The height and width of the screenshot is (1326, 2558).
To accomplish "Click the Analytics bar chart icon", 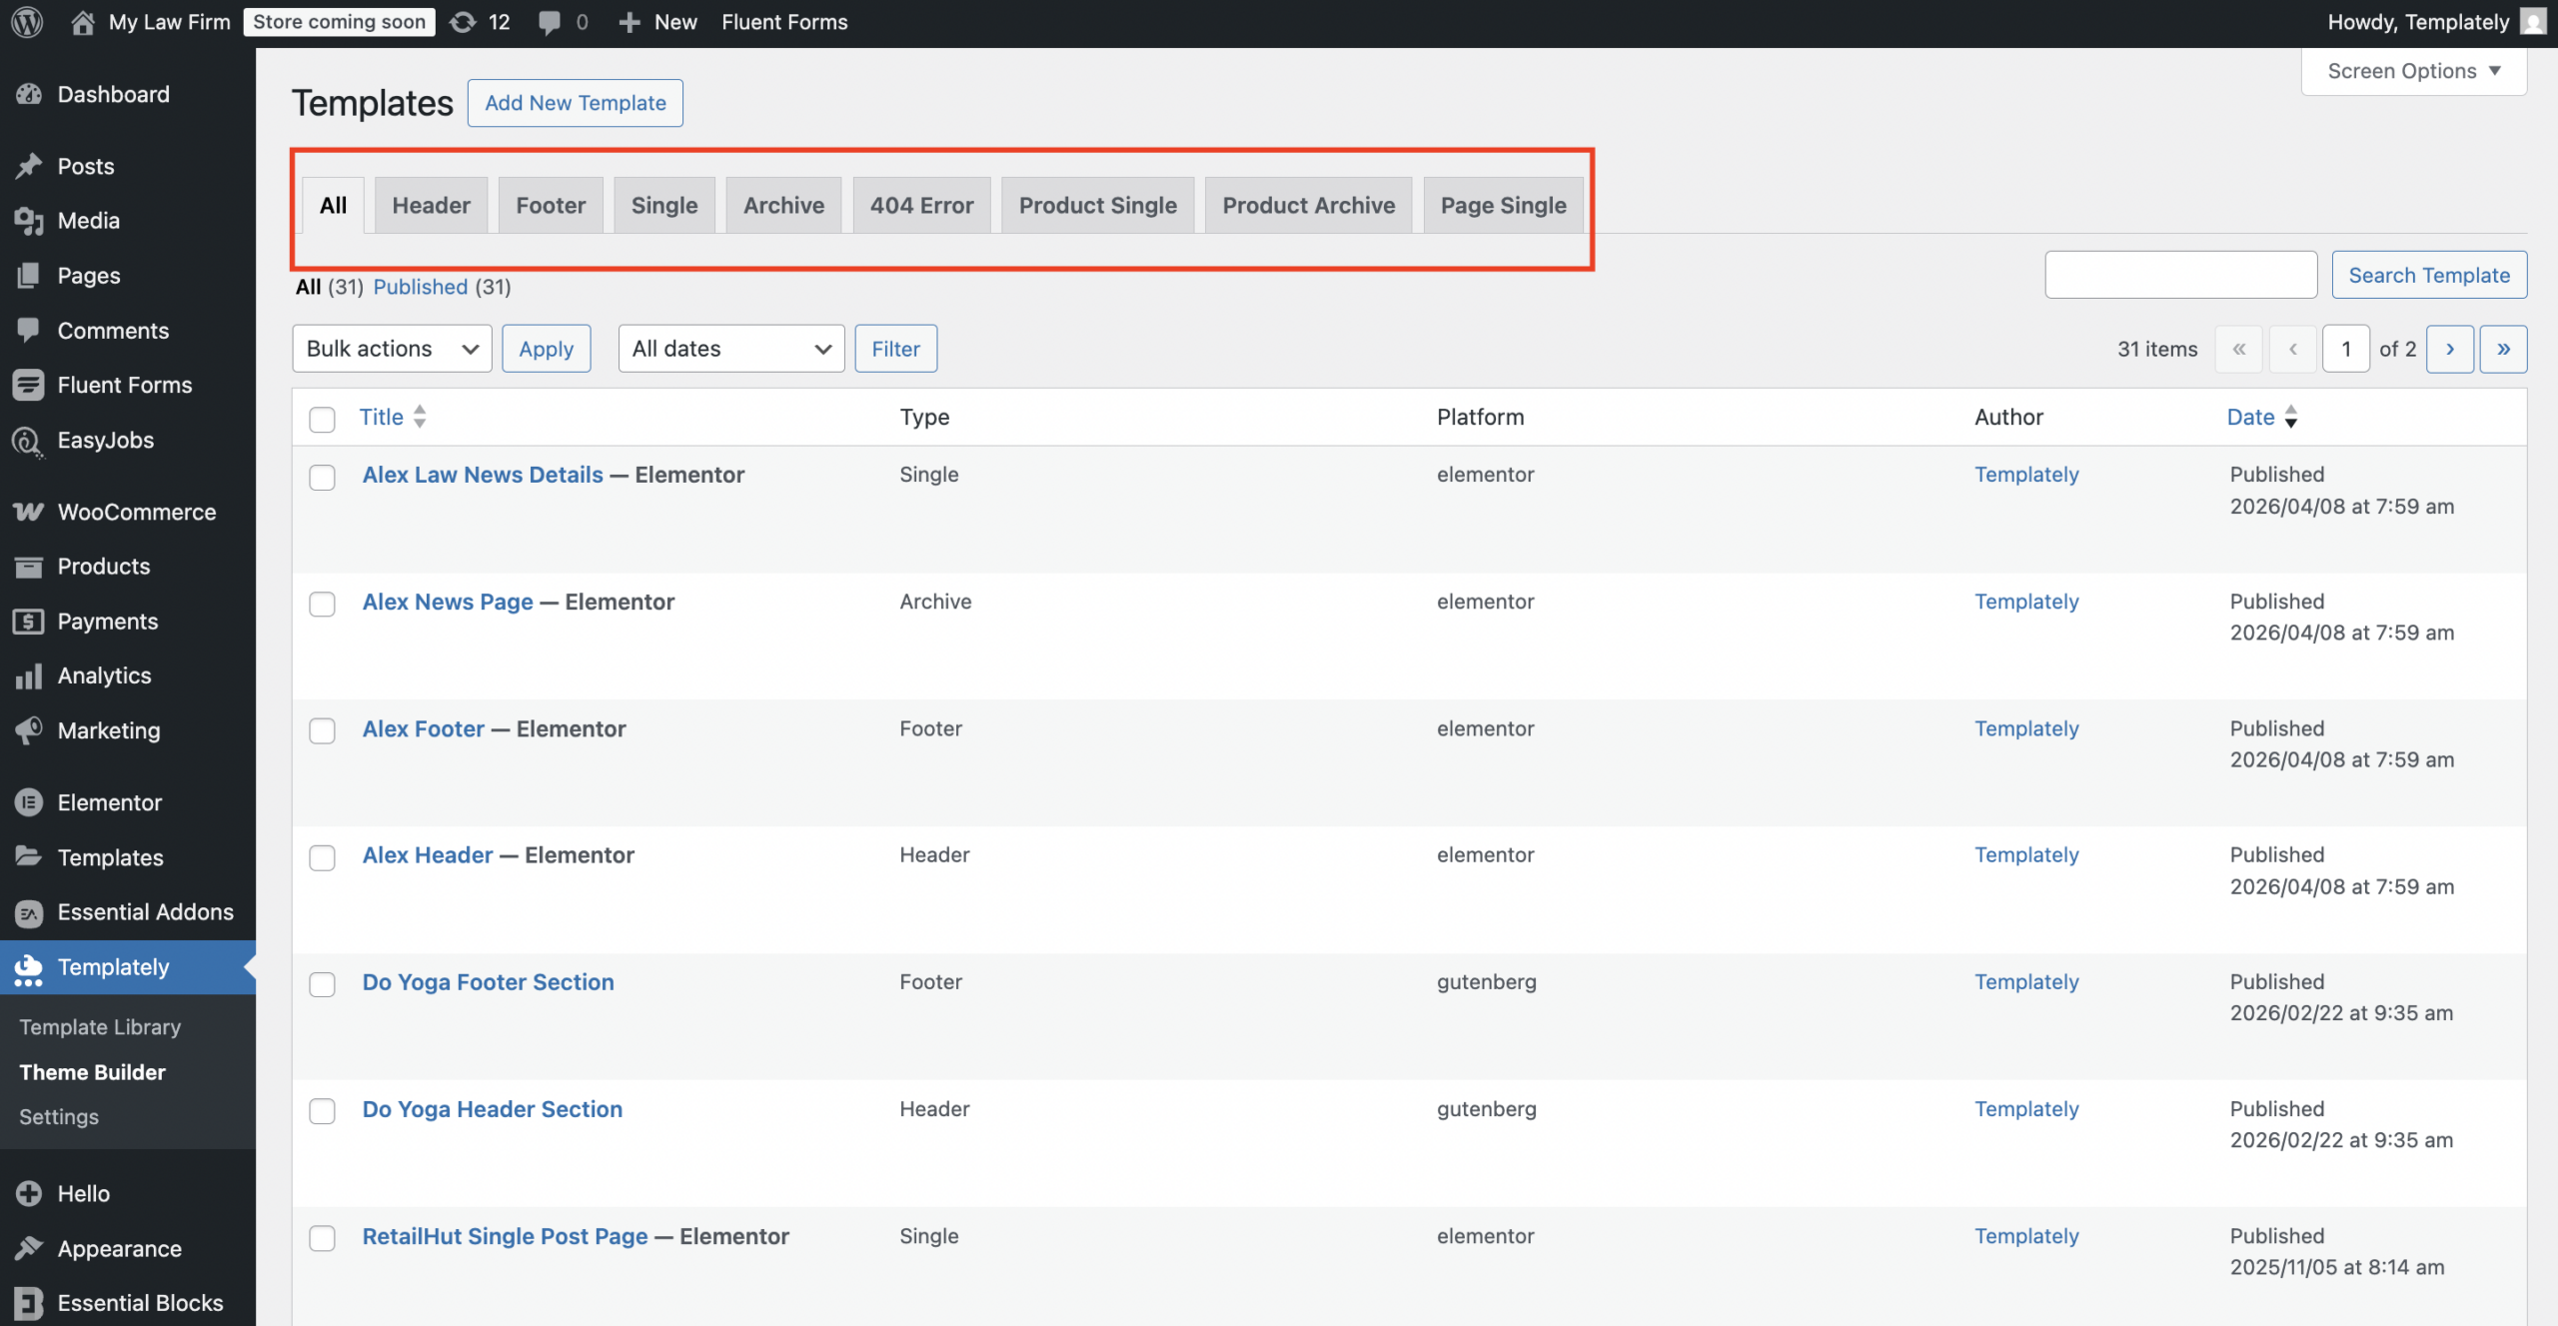I will pos(28,676).
